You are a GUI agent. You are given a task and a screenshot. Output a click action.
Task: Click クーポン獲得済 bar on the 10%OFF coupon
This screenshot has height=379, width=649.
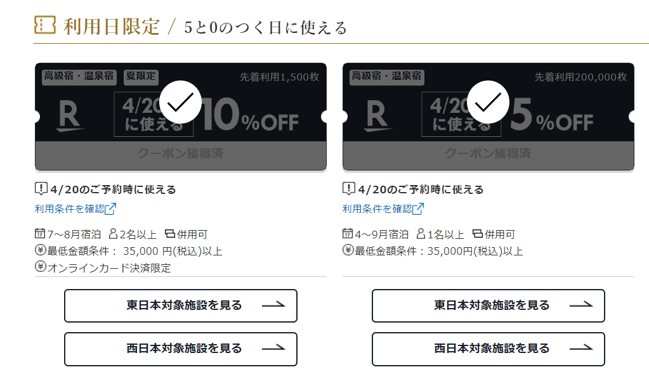[180, 155]
